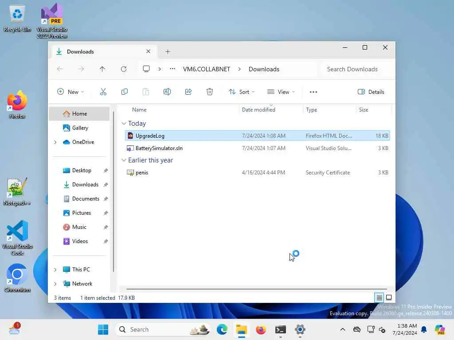
Task: Go up one folder level
Action: coord(102,69)
